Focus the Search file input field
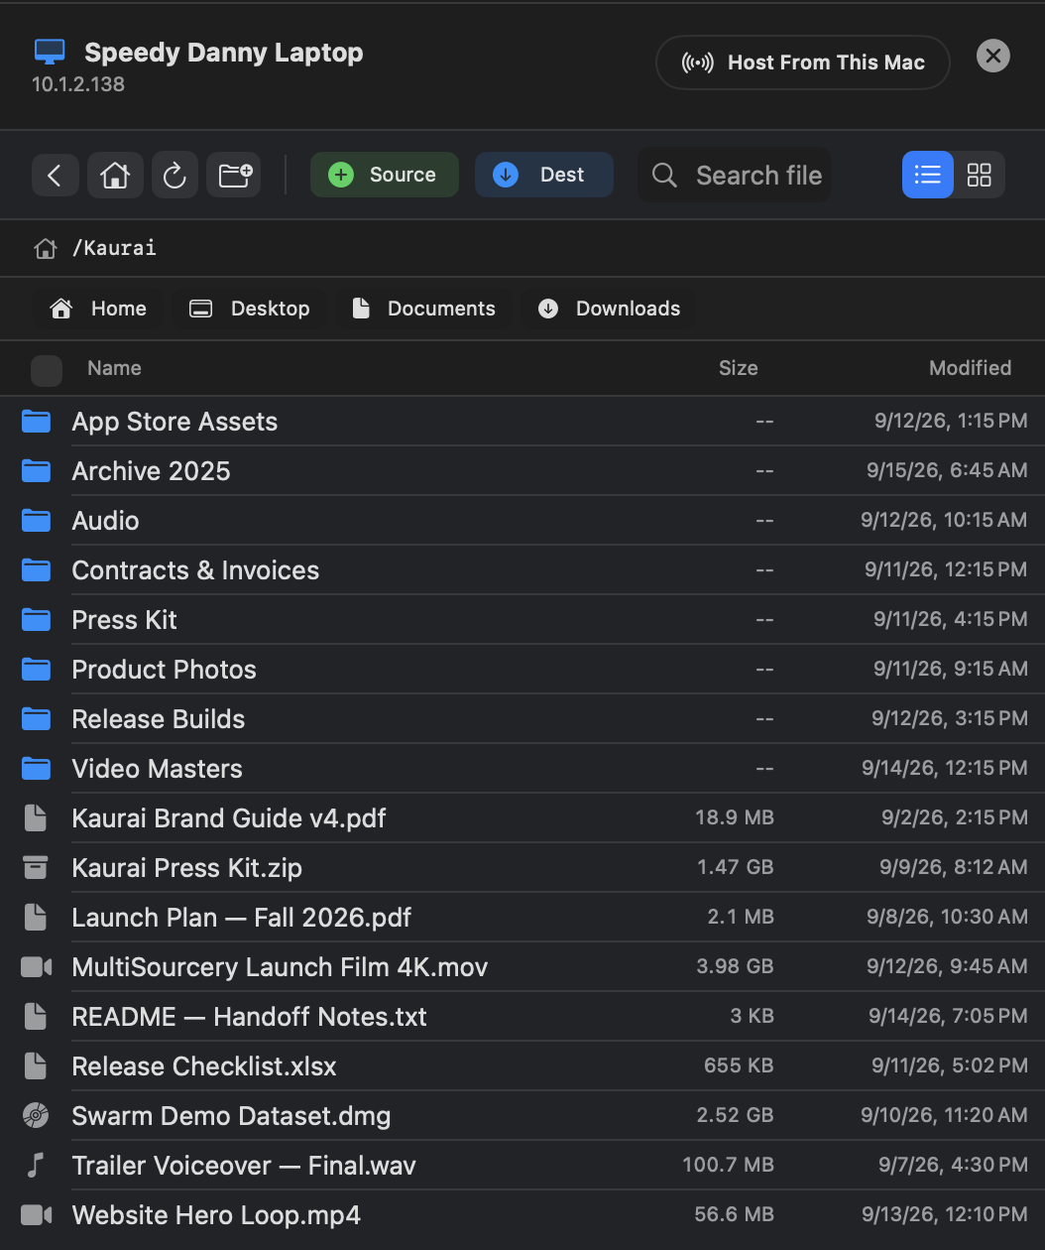Image resolution: width=1045 pixels, height=1250 pixels. (735, 176)
